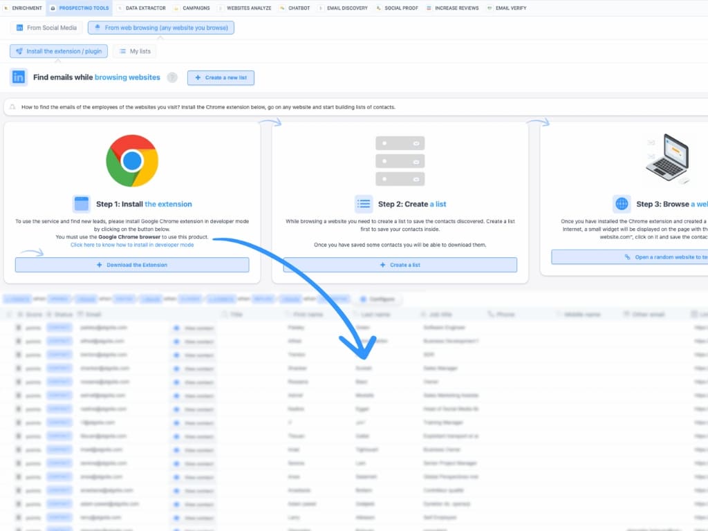Open the Campaigns tab

click(x=192, y=8)
